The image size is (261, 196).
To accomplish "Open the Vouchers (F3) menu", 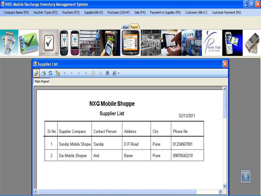I will coord(71,12).
